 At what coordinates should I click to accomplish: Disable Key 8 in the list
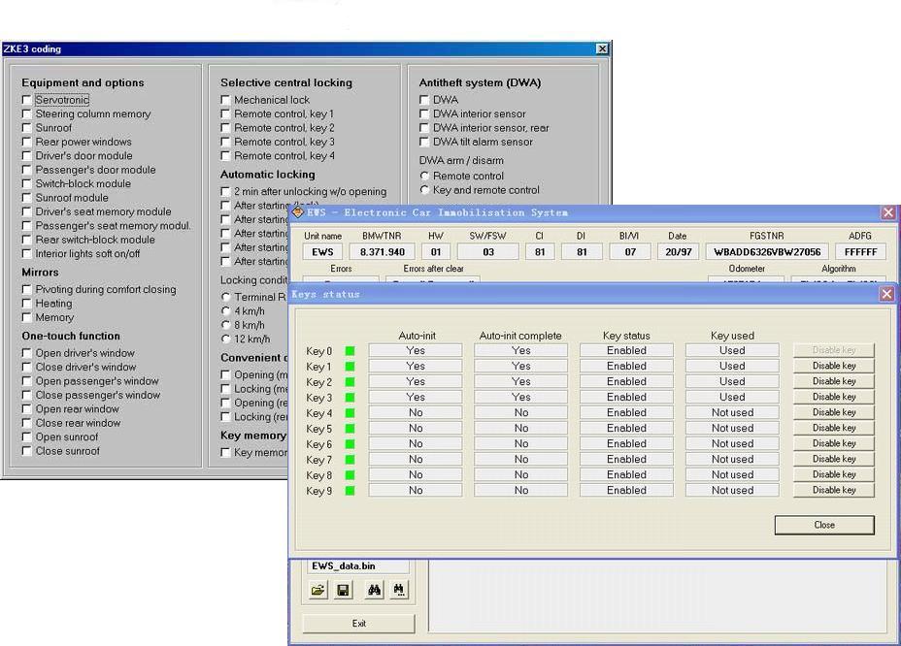834,474
